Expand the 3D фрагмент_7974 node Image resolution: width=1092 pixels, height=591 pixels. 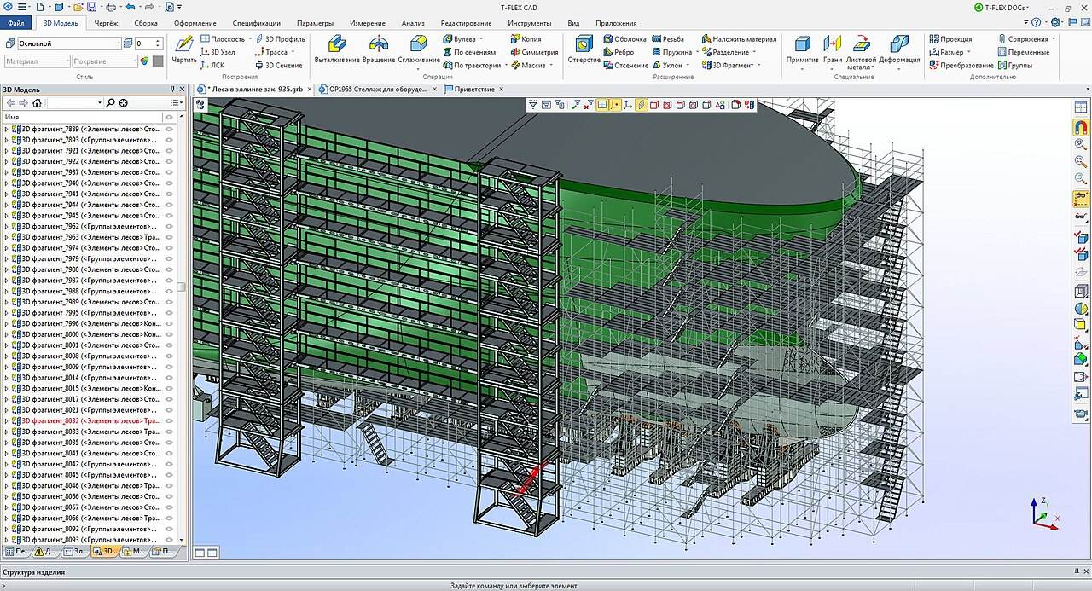6,248
